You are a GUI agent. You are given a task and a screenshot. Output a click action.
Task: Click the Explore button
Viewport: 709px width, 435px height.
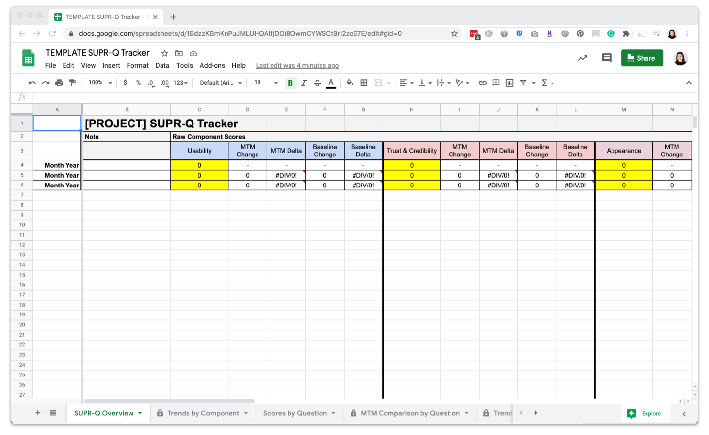pos(646,414)
